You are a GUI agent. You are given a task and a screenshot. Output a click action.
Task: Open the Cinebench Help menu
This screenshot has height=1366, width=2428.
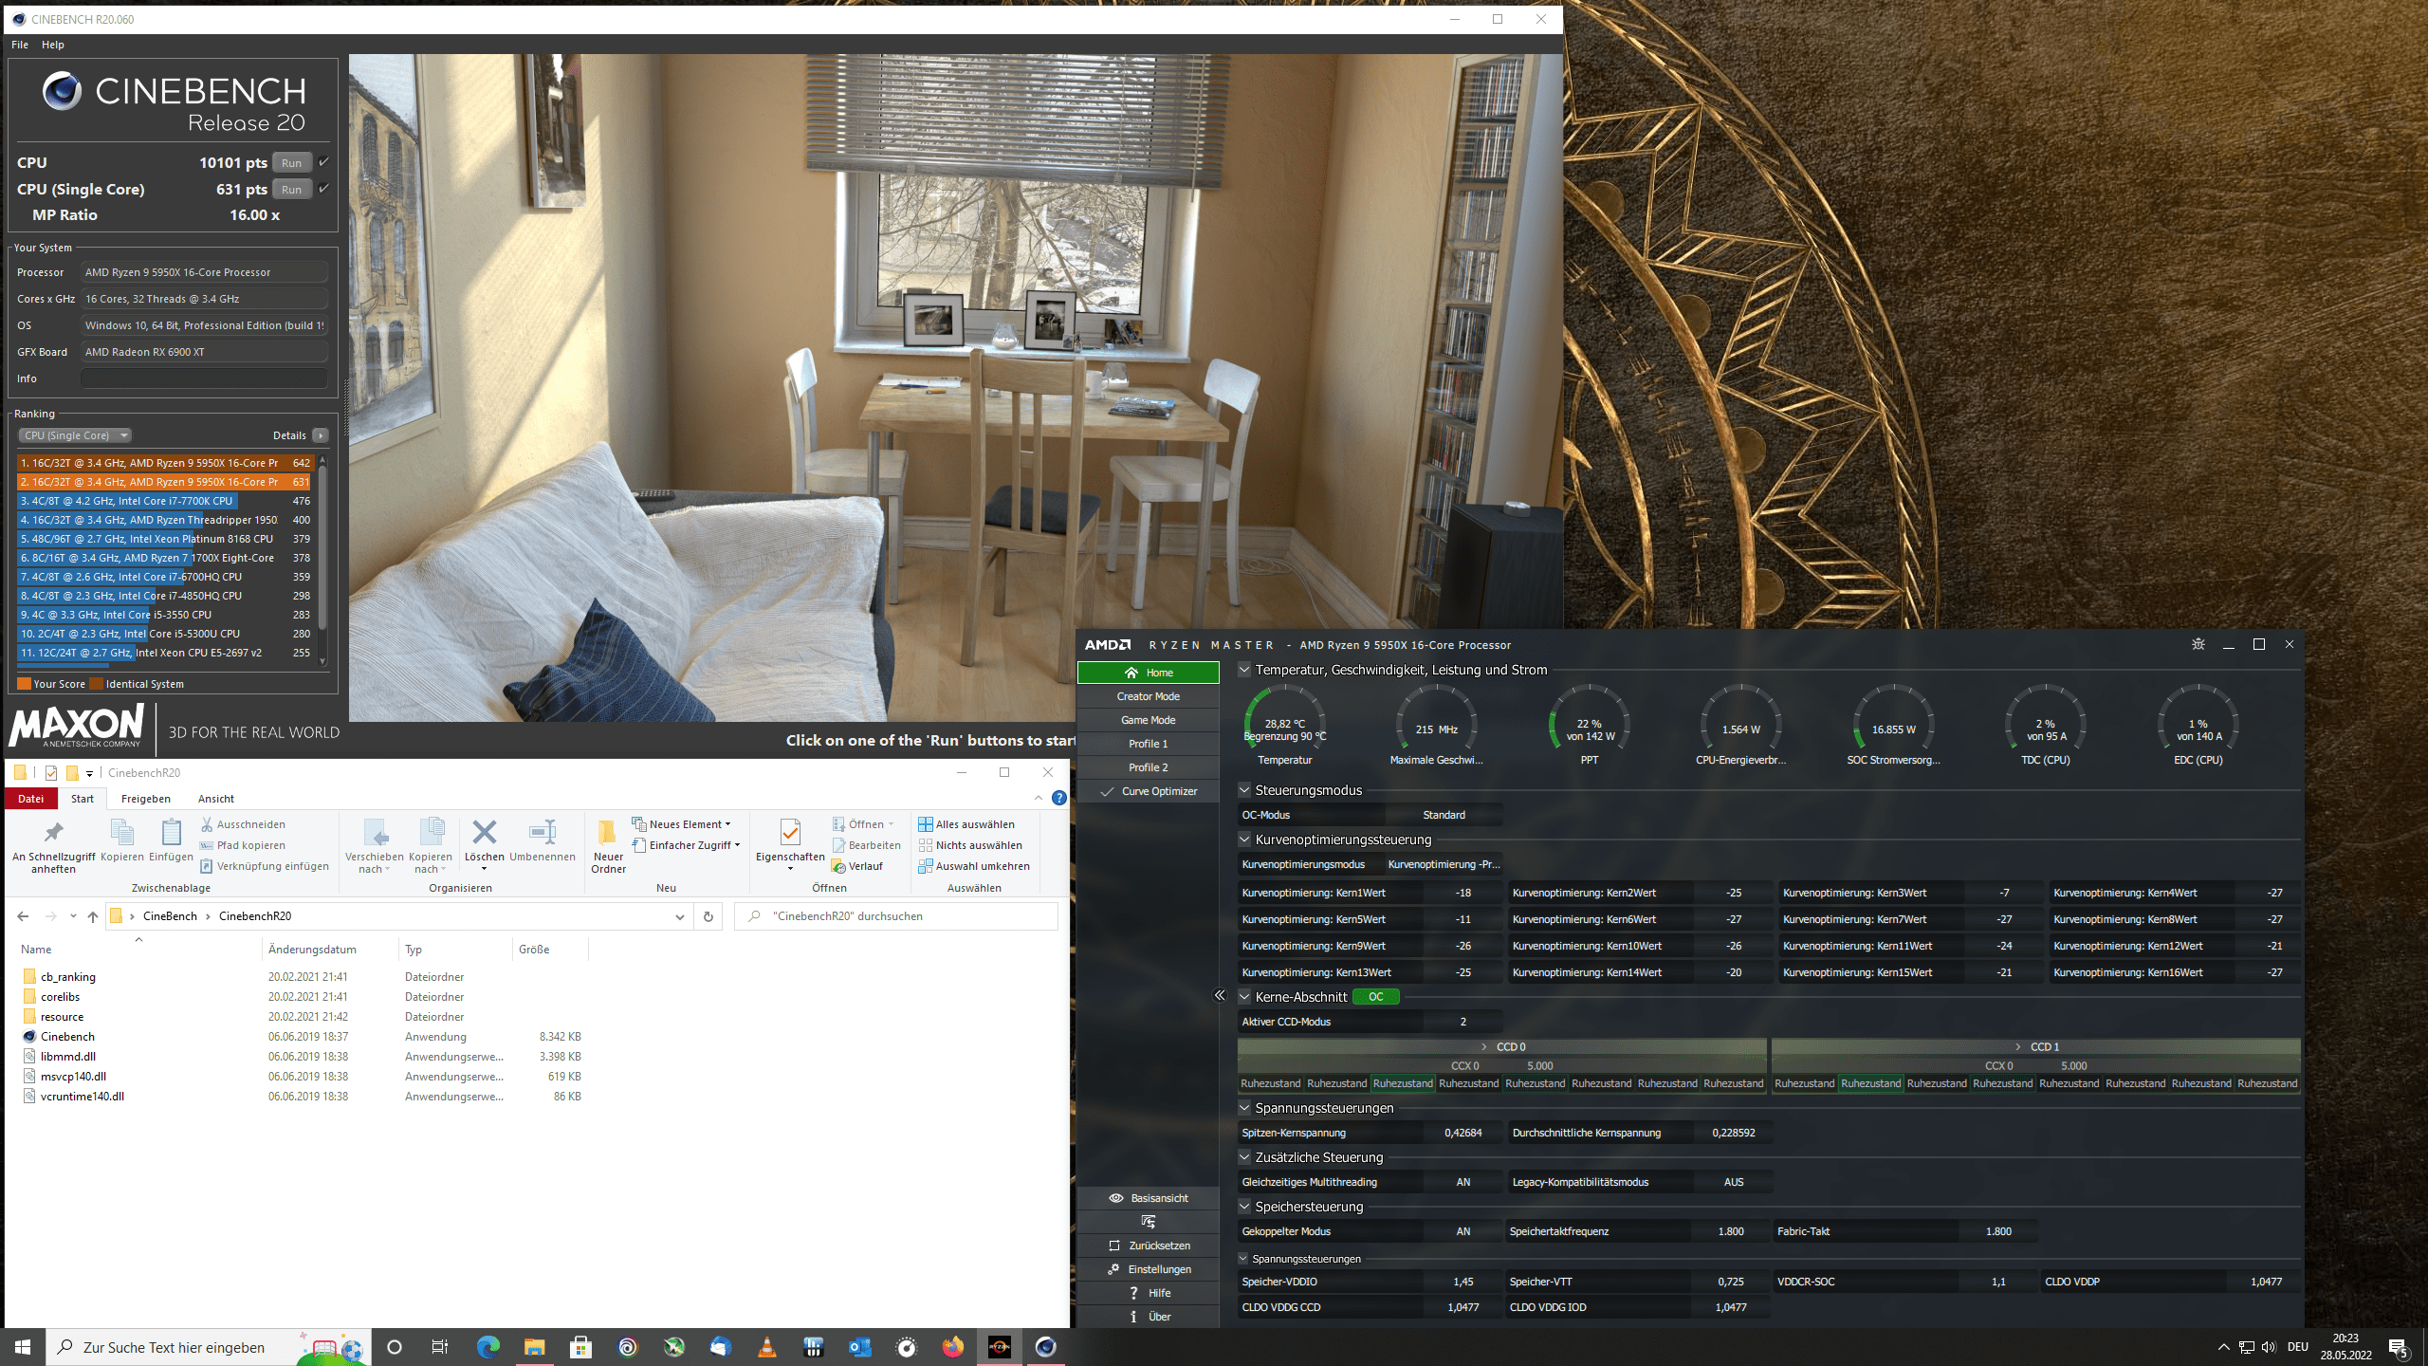[53, 45]
